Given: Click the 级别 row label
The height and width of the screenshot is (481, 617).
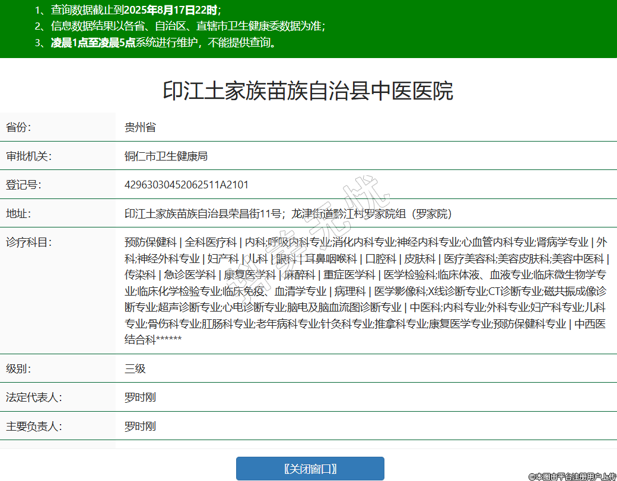Looking at the screenshot, I should point(18,368).
